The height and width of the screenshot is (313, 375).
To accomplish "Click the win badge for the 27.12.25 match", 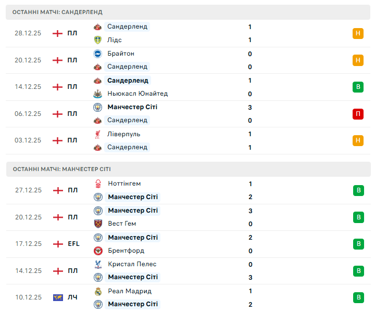I will tap(358, 190).
